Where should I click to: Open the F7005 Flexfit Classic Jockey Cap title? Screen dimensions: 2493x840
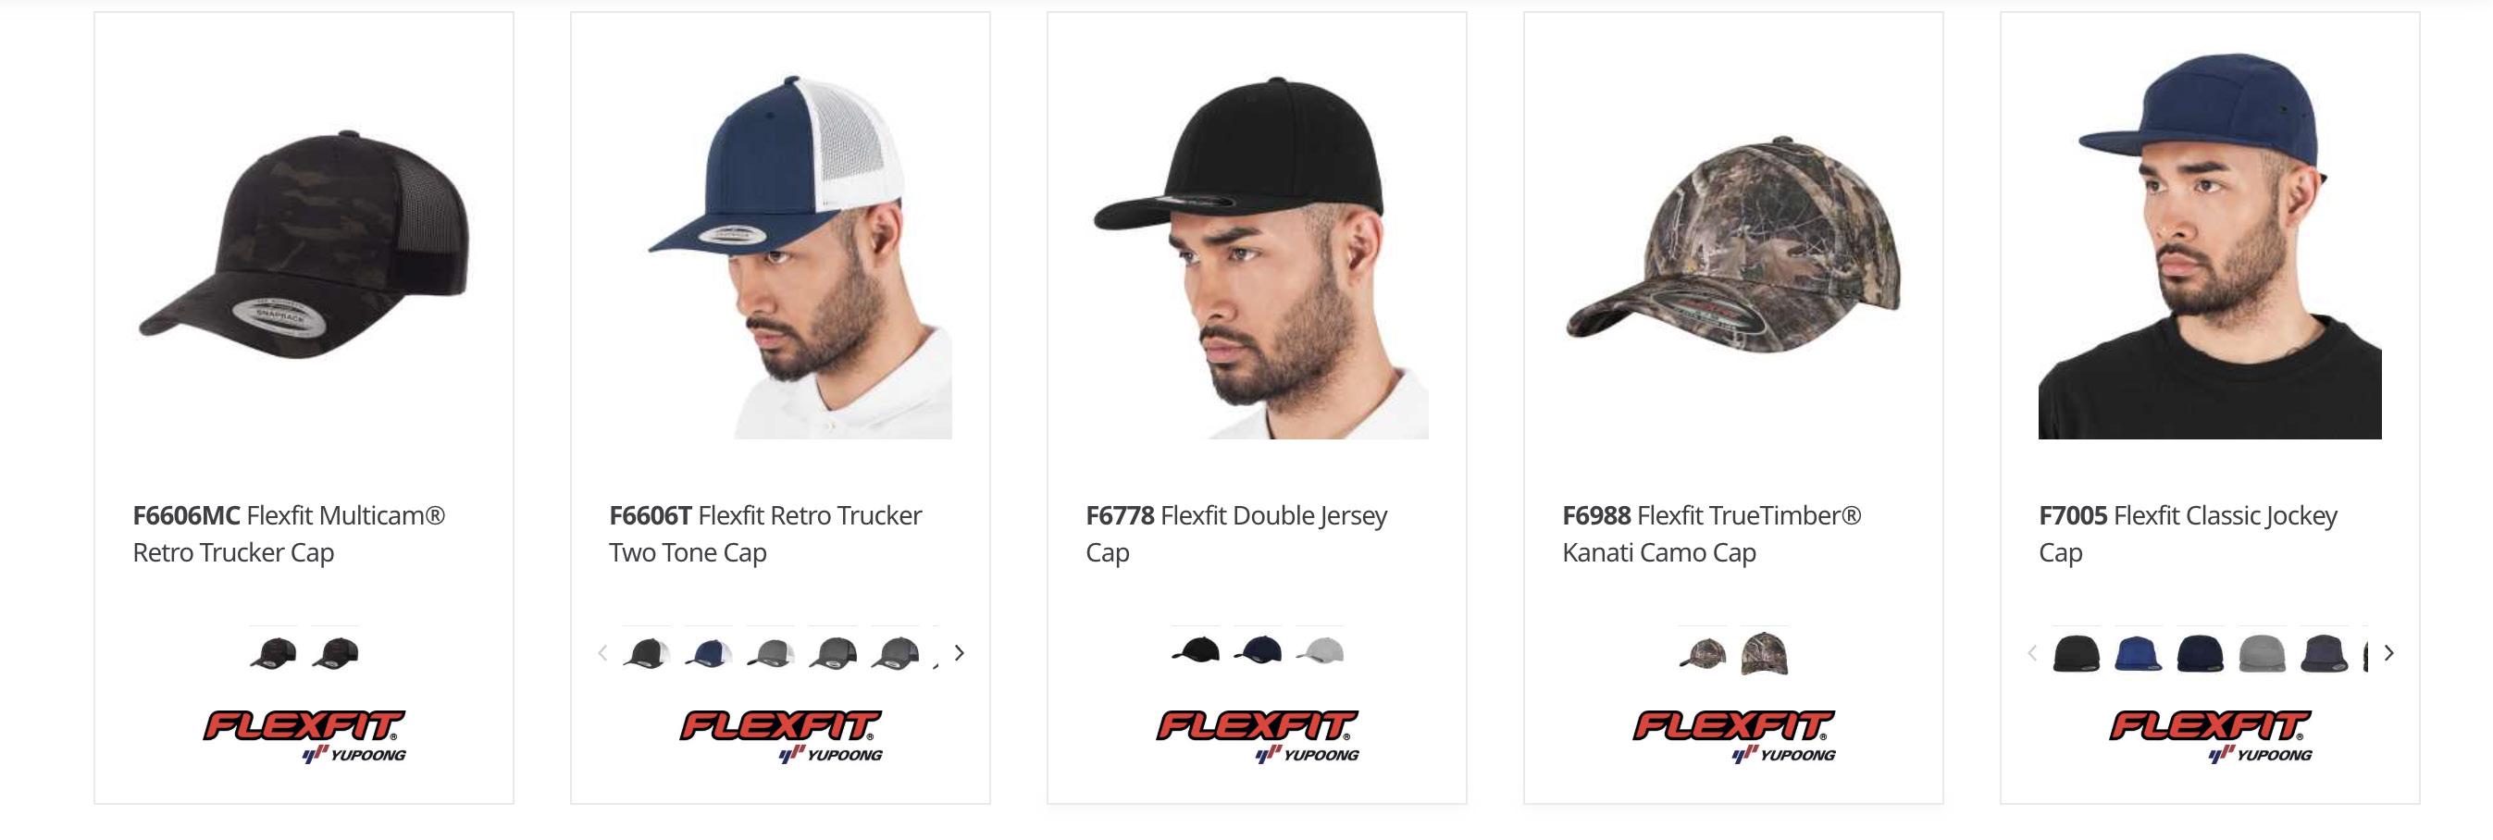coord(2188,533)
